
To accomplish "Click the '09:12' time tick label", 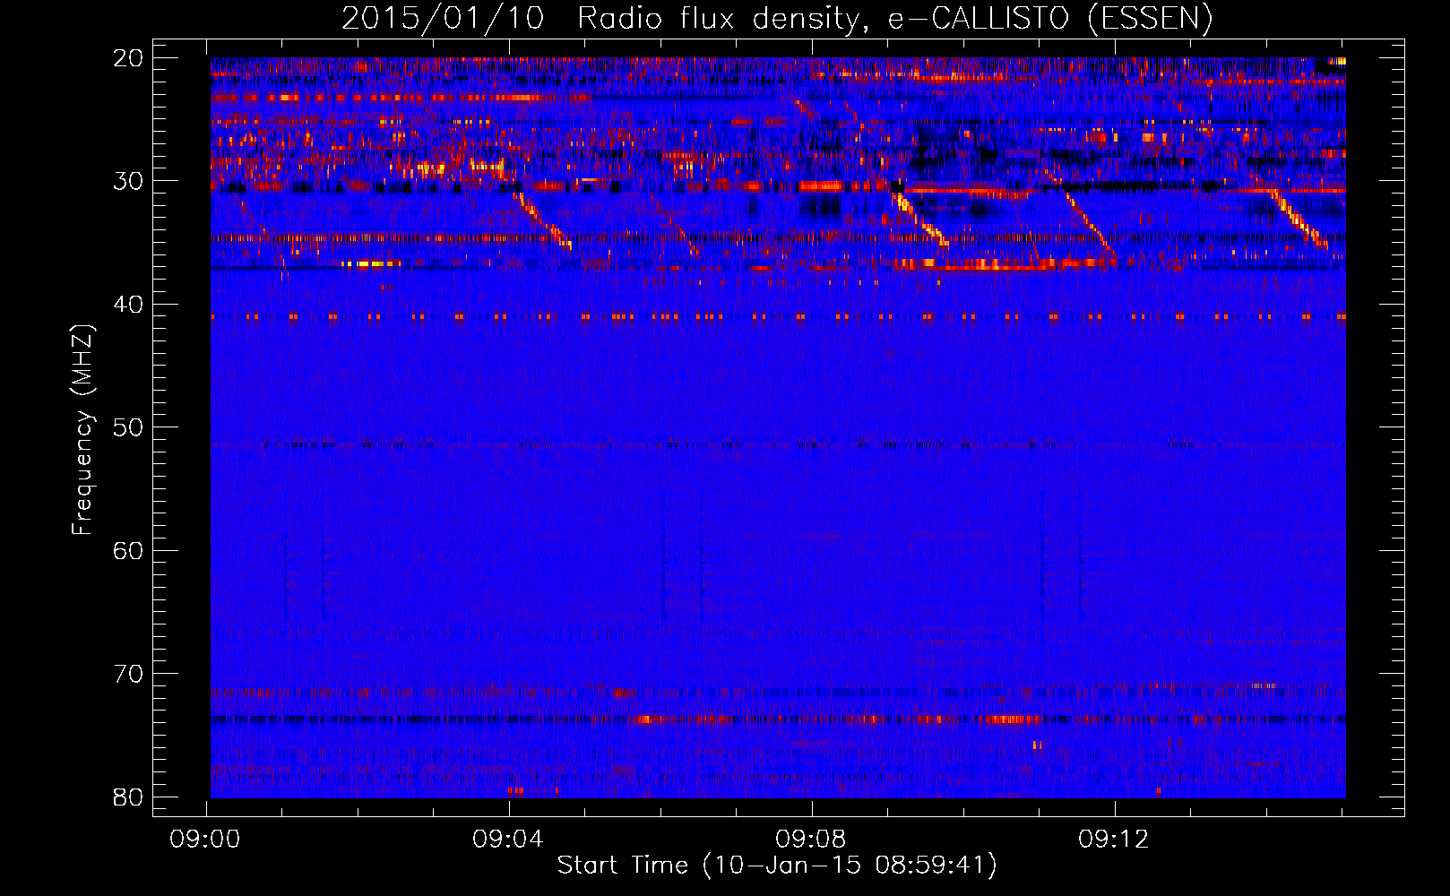I will (1114, 840).
